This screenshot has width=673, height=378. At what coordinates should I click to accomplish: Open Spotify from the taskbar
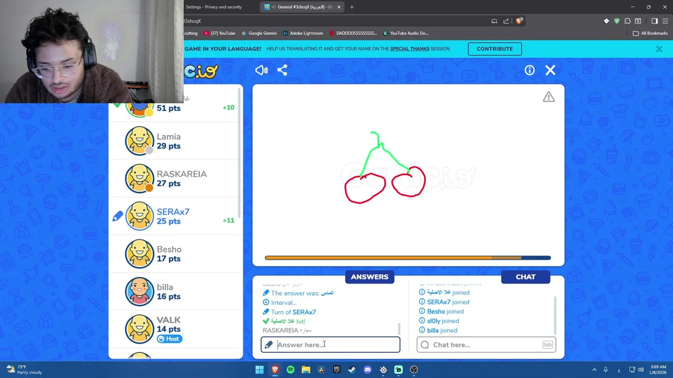[x=290, y=370]
